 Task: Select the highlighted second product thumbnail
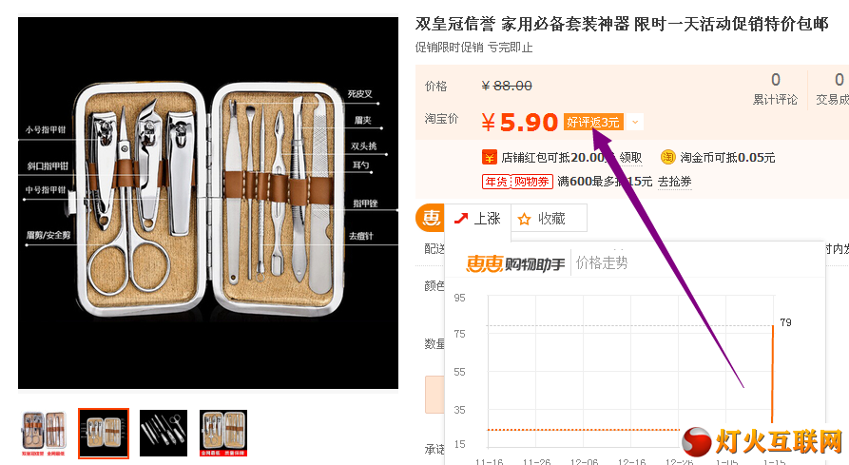pyautogui.click(x=104, y=434)
